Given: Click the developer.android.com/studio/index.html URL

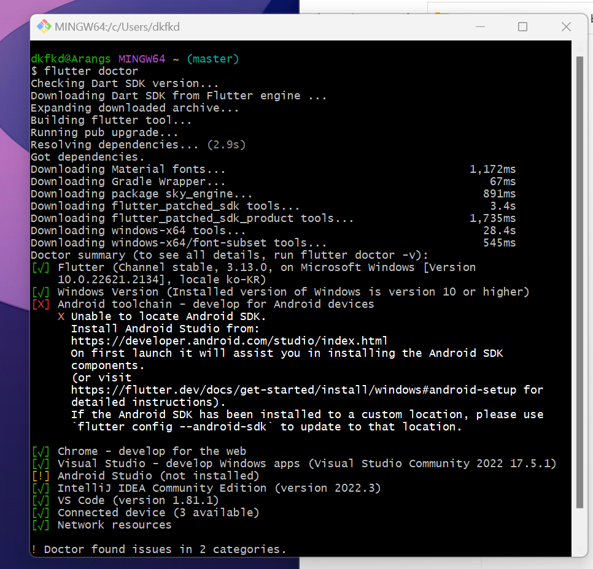Looking at the screenshot, I should [x=229, y=341].
